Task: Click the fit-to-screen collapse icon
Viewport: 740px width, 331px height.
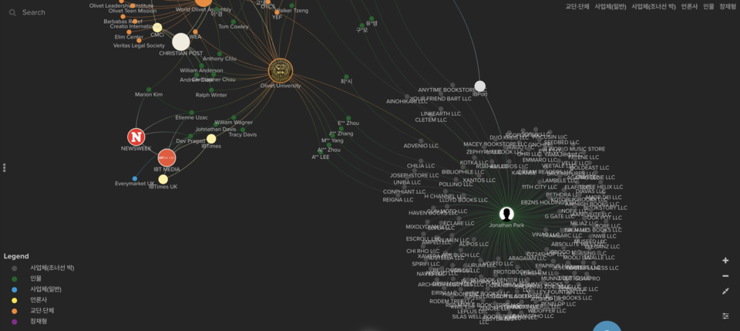Action: point(725,292)
